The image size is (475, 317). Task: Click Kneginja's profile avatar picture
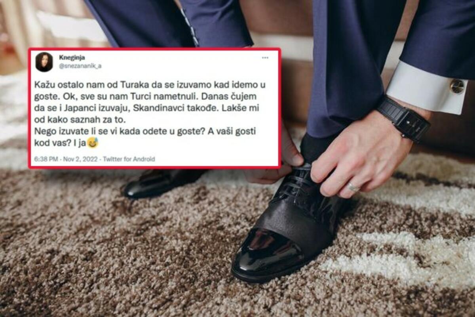[x=44, y=62]
